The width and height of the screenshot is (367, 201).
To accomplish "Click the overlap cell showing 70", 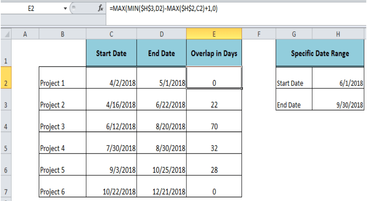I will 214,121.
